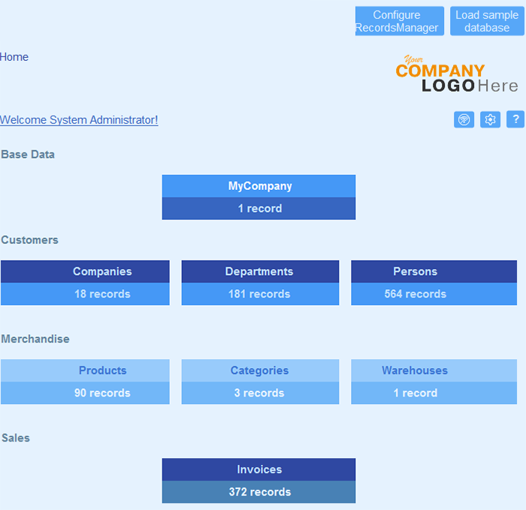Click the MyCompany 1 record count
Image resolution: width=526 pixels, height=510 pixels.
click(259, 209)
